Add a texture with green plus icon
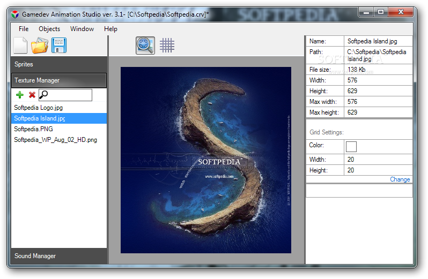Screen dimensions: 428x279 click(x=20, y=95)
